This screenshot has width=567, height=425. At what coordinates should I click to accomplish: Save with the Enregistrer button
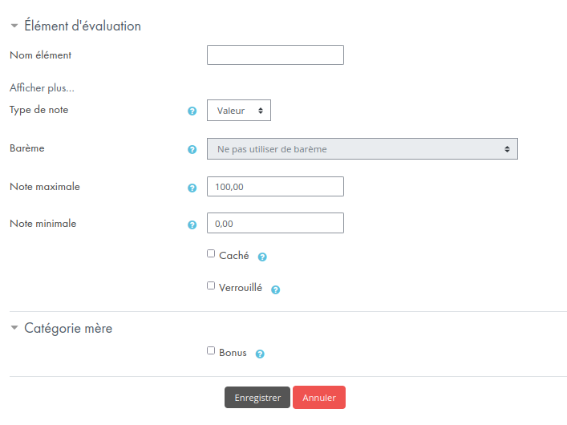coord(257,398)
